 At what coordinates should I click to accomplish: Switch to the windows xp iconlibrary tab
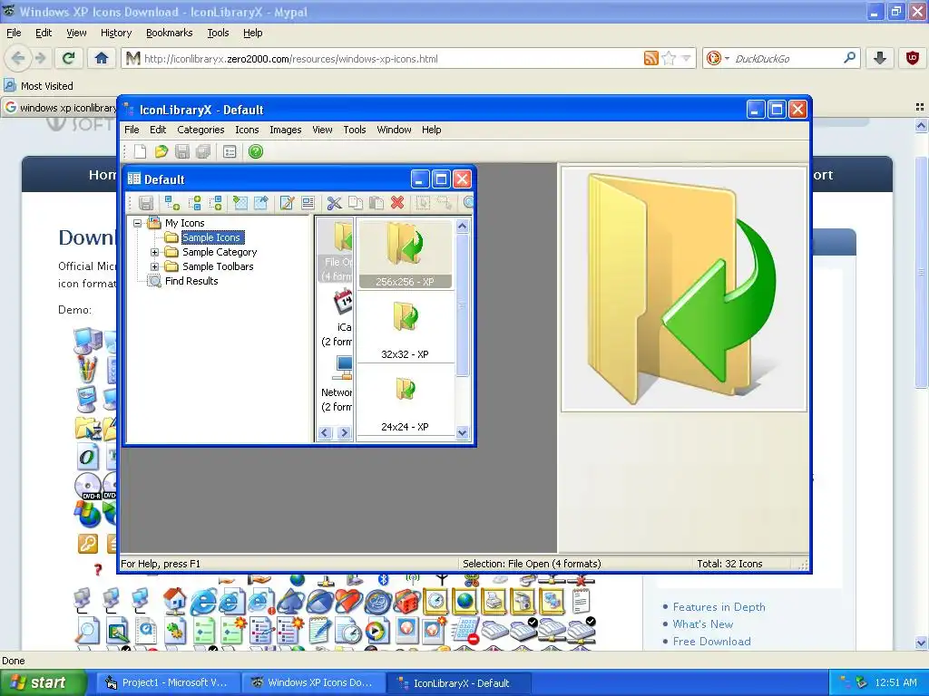(x=61, y=108)
